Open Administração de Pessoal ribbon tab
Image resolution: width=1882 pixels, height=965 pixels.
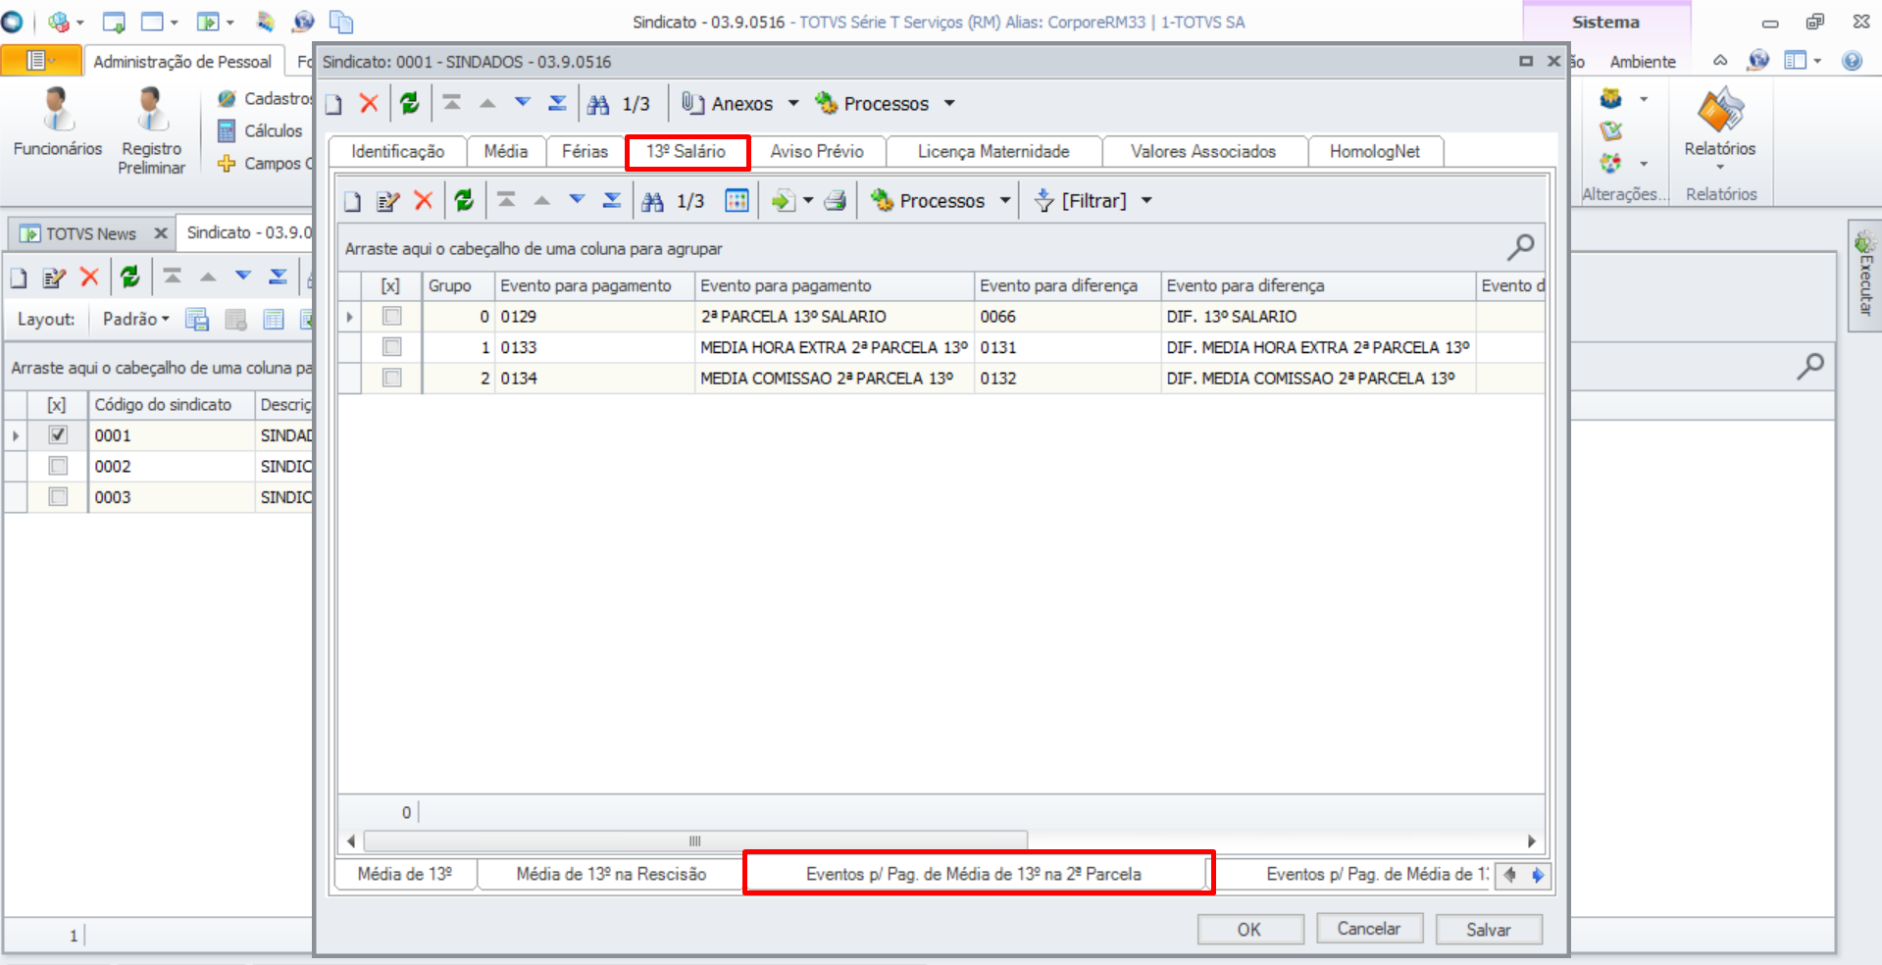182,62
